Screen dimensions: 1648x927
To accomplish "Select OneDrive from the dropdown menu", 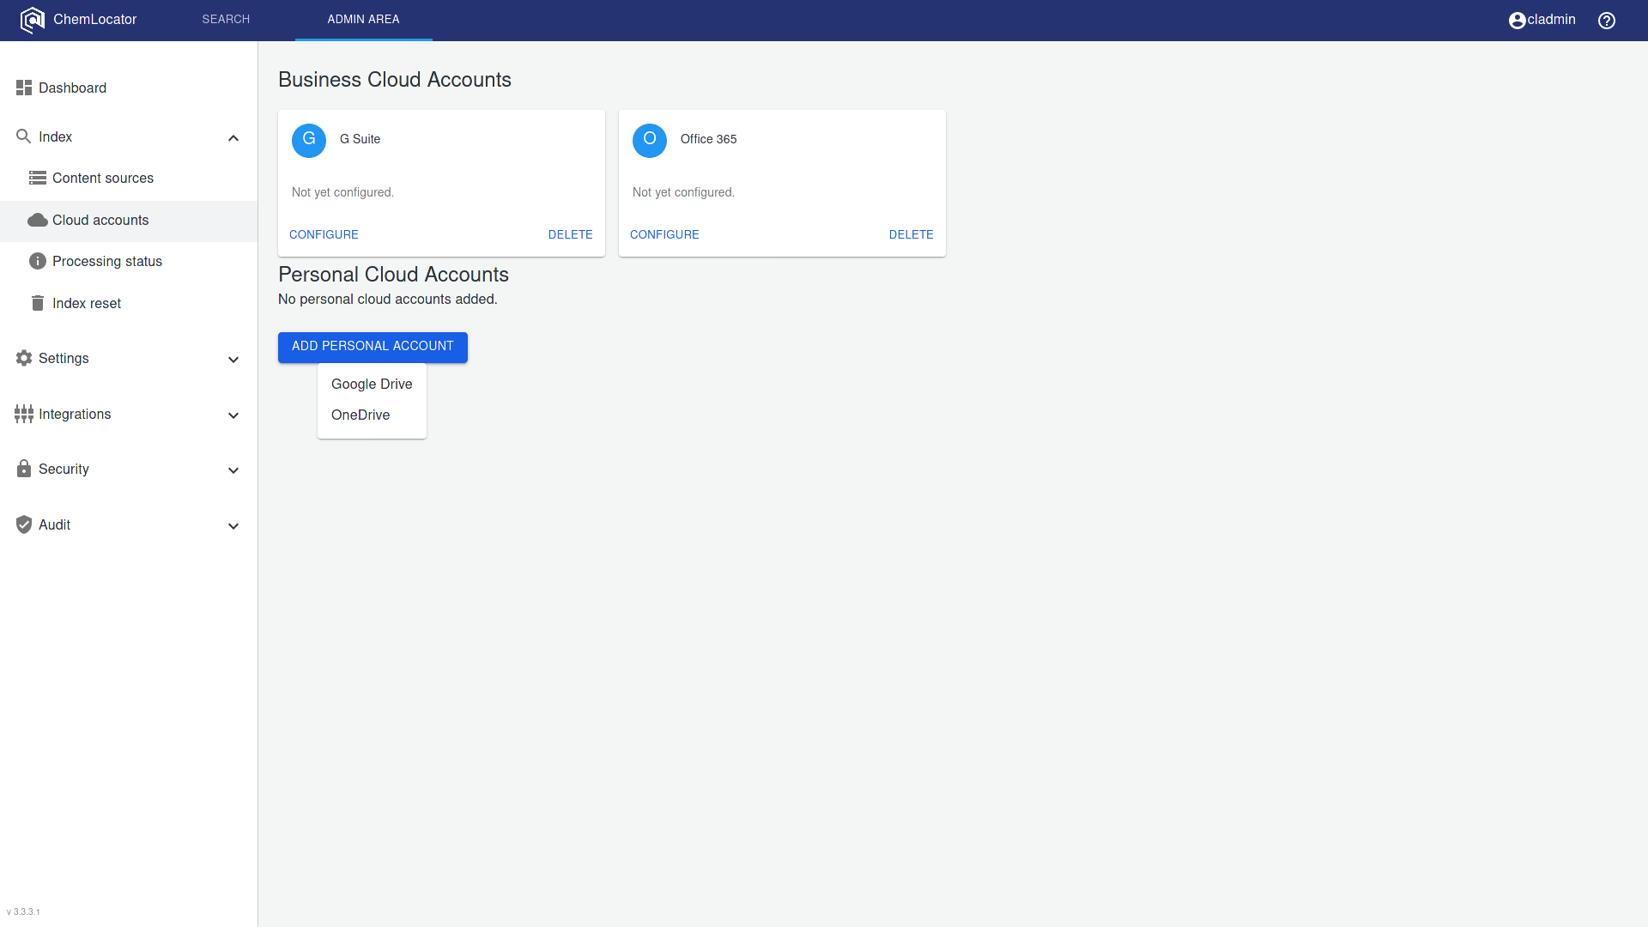I will tap(360, 415).
